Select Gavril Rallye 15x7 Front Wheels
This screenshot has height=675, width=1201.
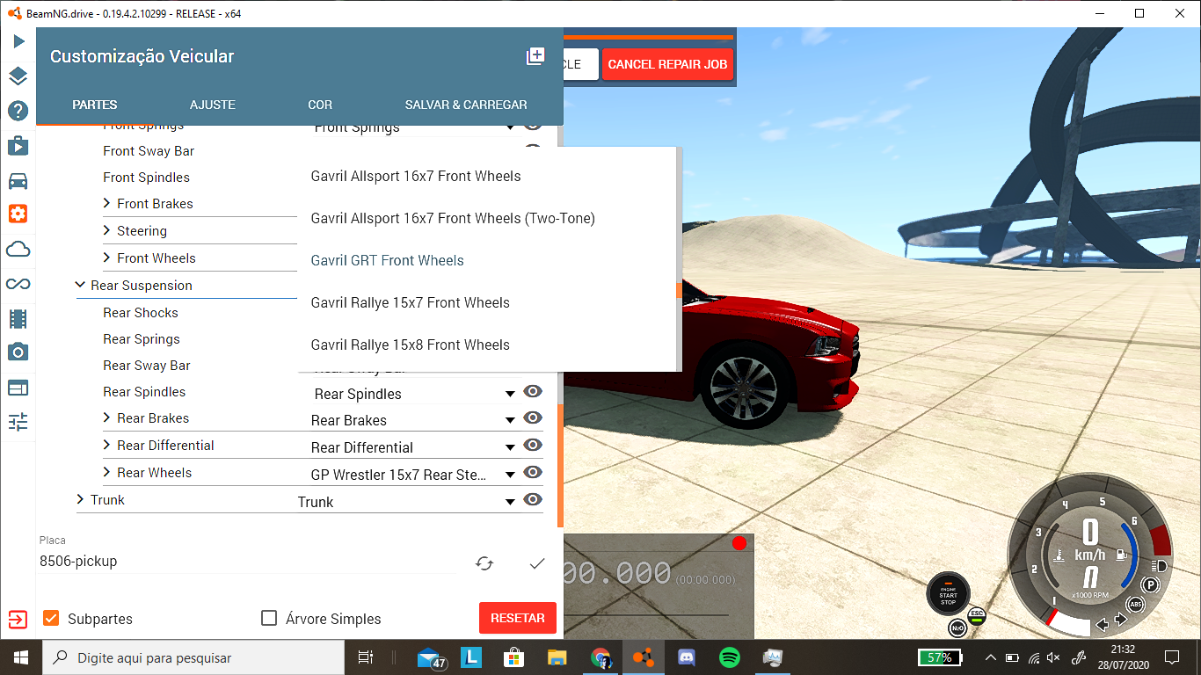click(x=488, y=302)
